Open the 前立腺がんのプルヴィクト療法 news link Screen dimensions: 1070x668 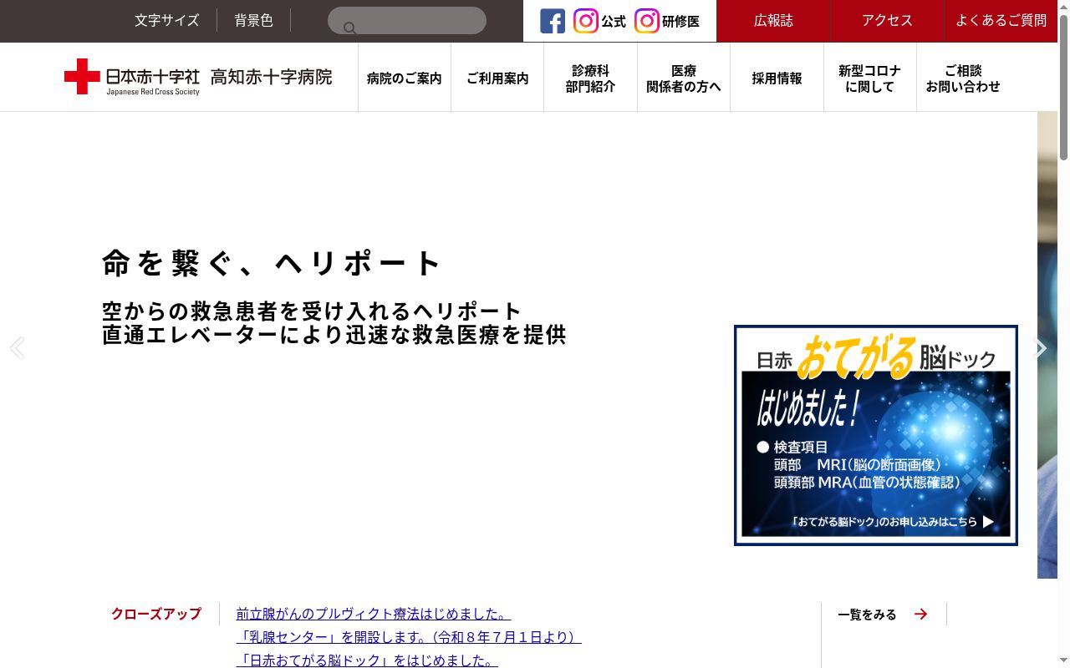pos(374,614)
